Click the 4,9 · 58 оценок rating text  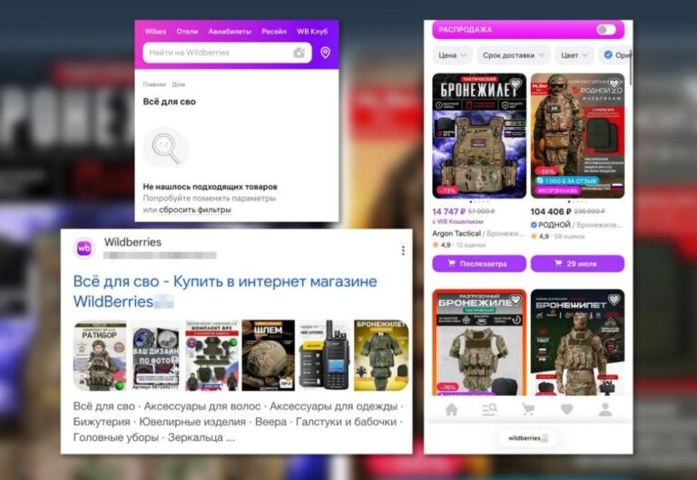click(x=558, y=237)
